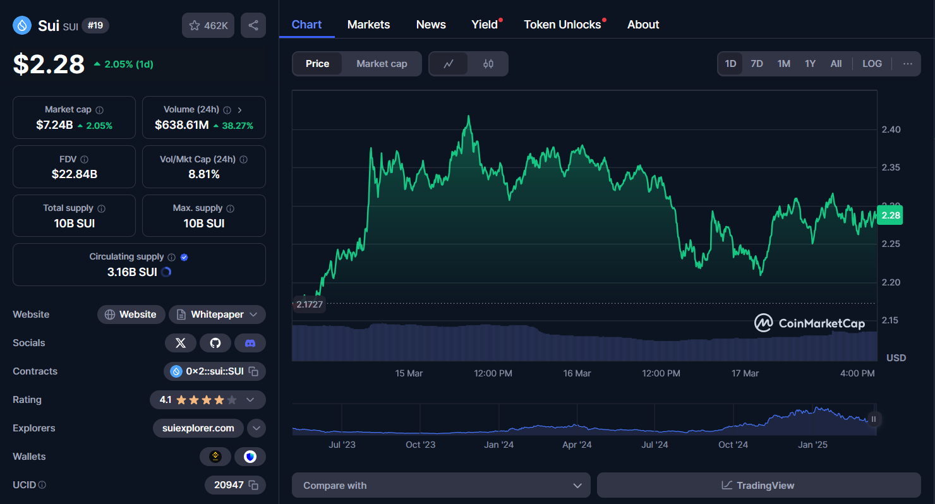Open the Discord social link
Screen dimensions: 935x504
click(250, 343)
